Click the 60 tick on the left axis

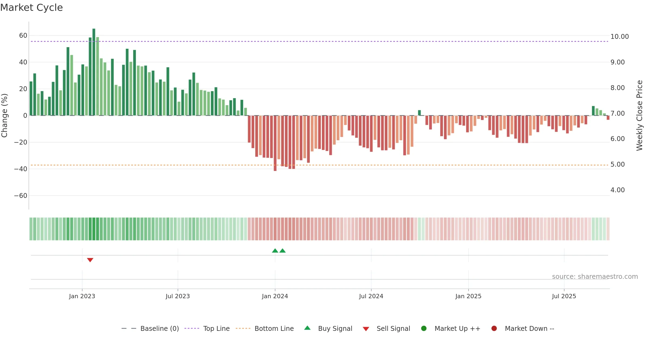(23, 36)
